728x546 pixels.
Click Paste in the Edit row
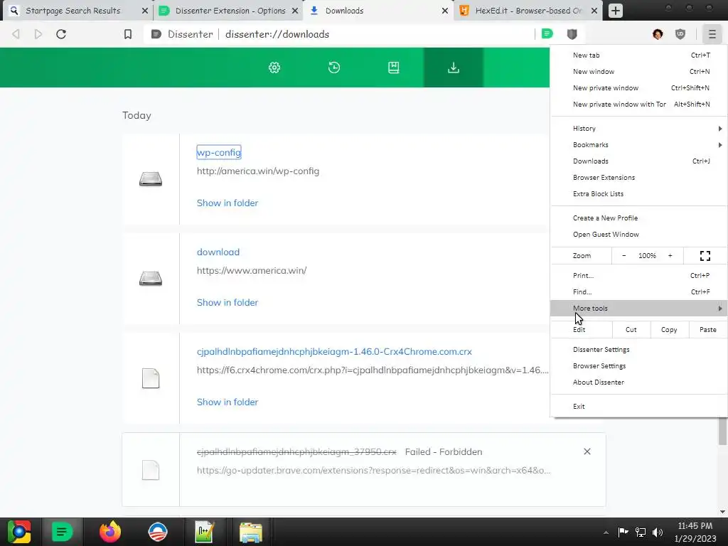[x=708, y=330]
